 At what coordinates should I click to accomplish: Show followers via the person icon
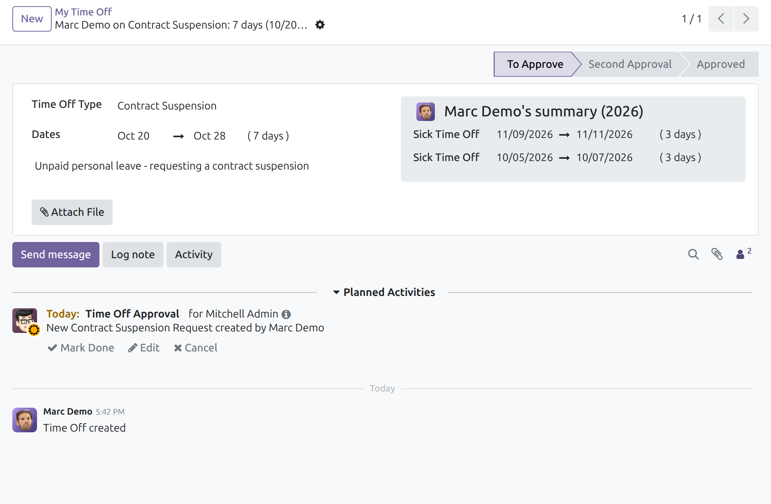pyautogui.click(x=743, y=254)
